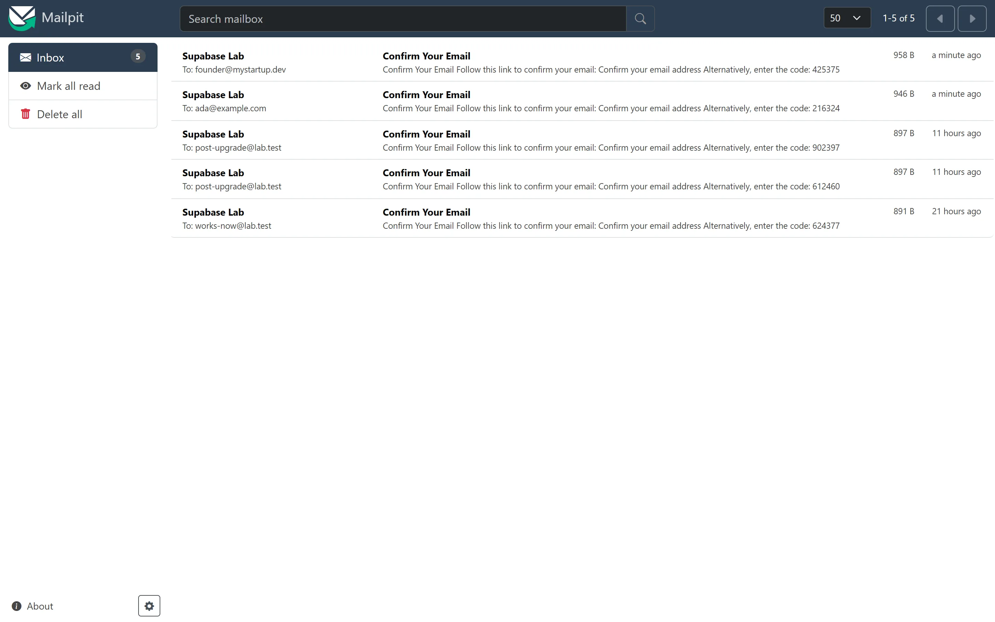
Task: Click message preview with code 425375
Action: tap(611, 69)
